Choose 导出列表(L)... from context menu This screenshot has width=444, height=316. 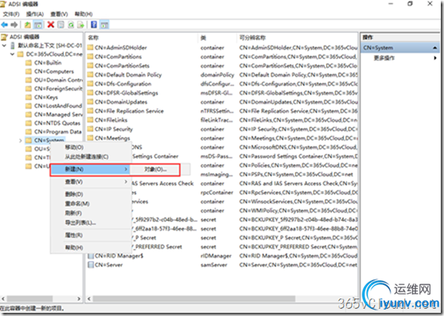(80, 223)
